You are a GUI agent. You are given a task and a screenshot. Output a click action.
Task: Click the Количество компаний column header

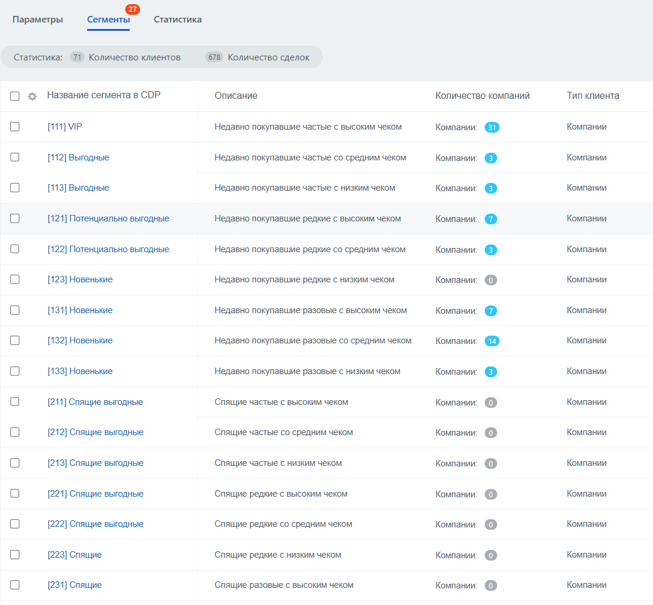483,96
